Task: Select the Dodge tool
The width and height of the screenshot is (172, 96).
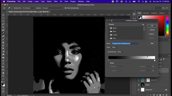Action: click(x=3, y=58)
